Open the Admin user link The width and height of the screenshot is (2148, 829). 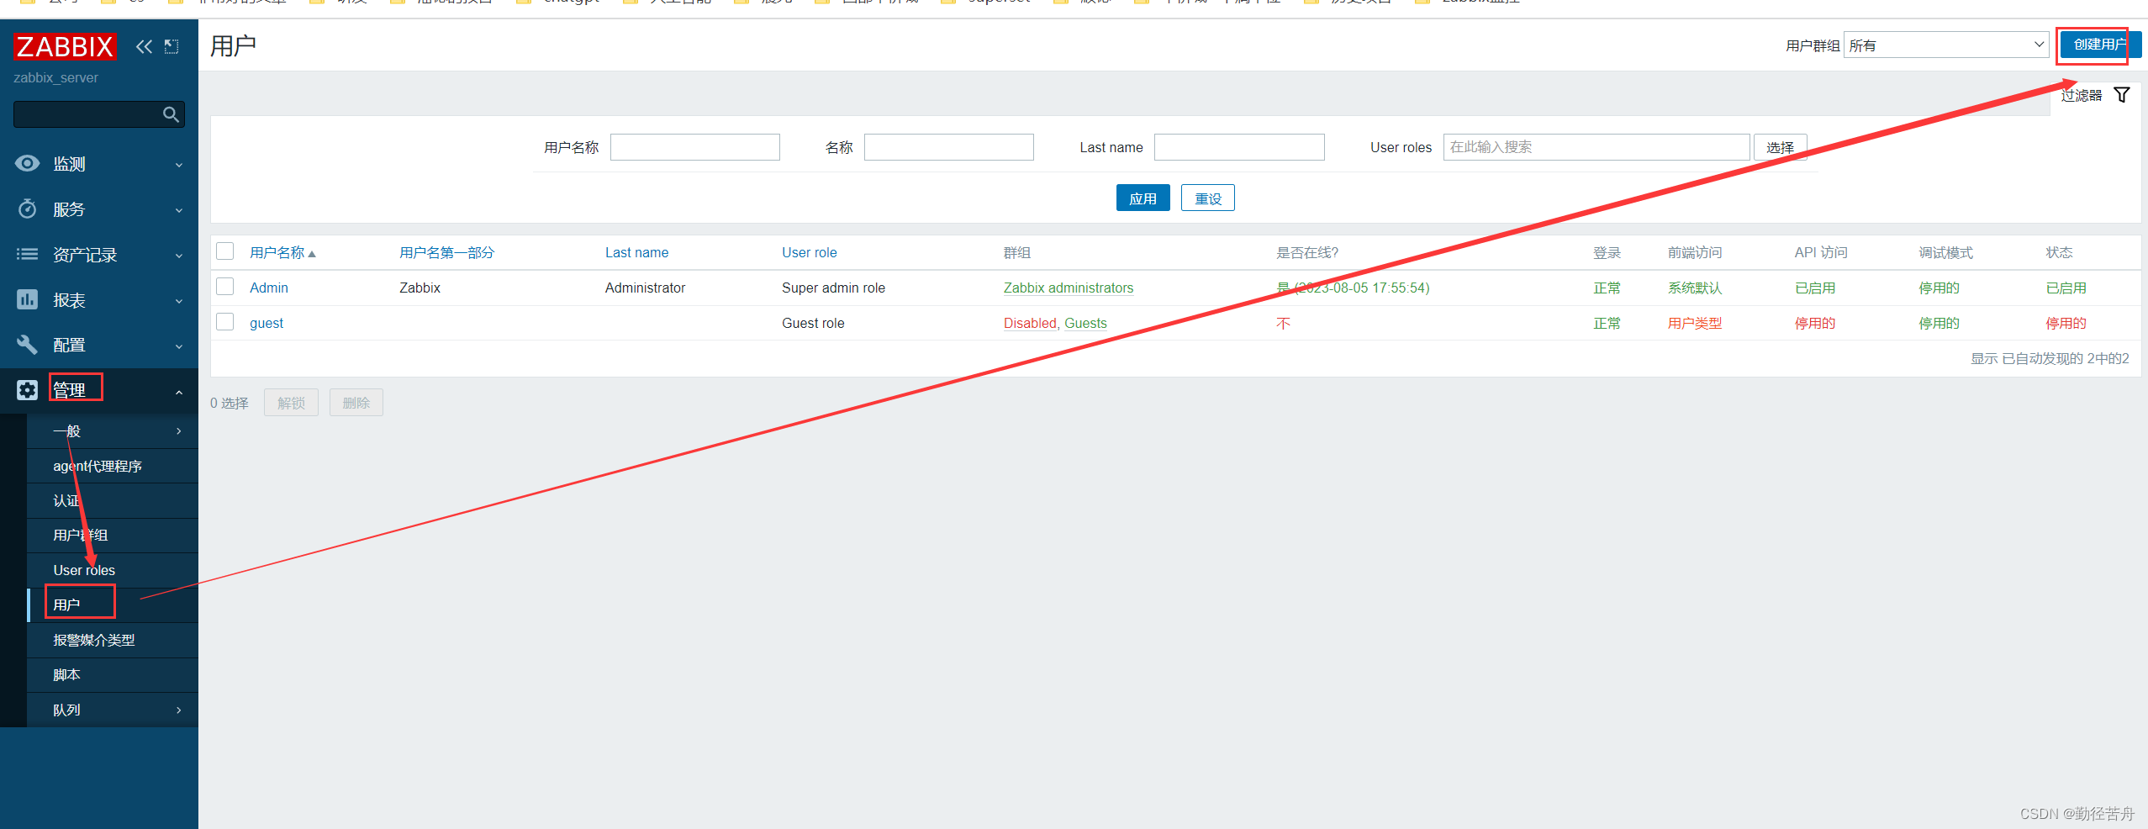pos(269,288)
